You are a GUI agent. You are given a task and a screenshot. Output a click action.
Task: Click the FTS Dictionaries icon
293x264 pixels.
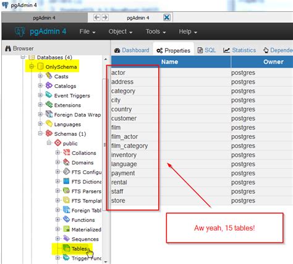click(66, 181)
